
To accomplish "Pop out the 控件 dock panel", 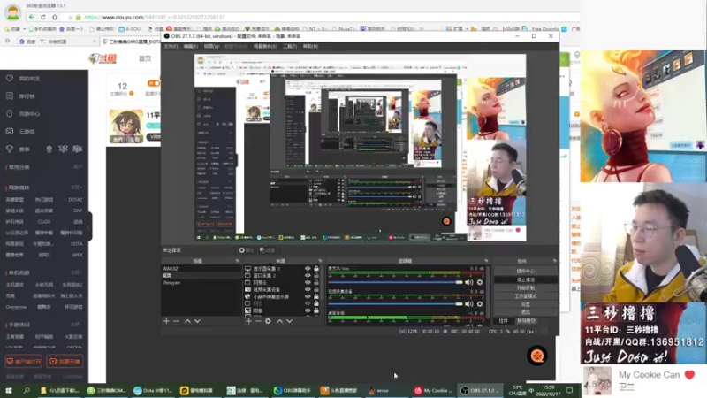I will click(x=555, y=261).
